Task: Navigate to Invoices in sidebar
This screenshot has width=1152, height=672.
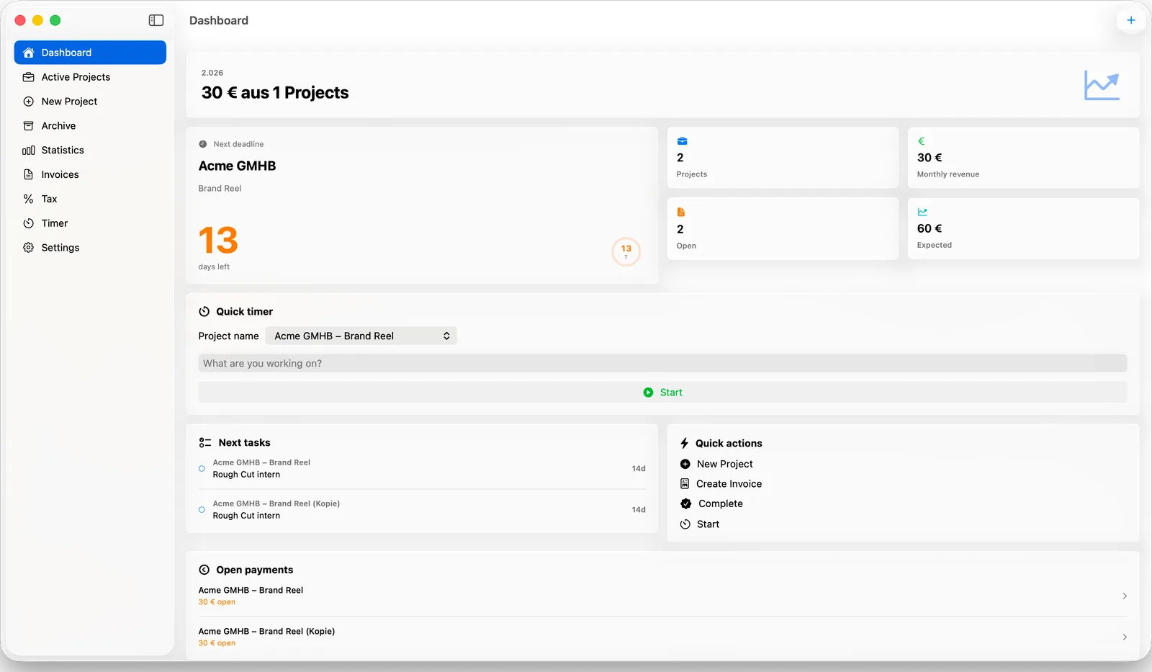Action: point(90,174)
